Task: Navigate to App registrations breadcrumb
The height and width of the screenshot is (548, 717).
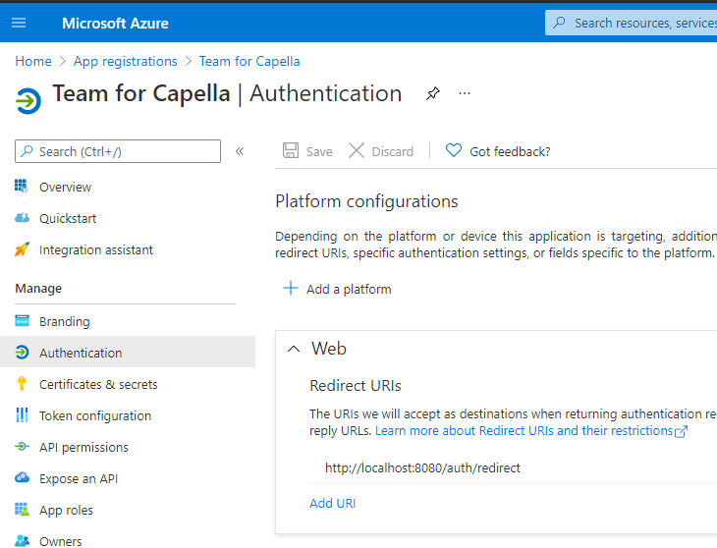Action: pyautogui.click(x=125, y=61)
